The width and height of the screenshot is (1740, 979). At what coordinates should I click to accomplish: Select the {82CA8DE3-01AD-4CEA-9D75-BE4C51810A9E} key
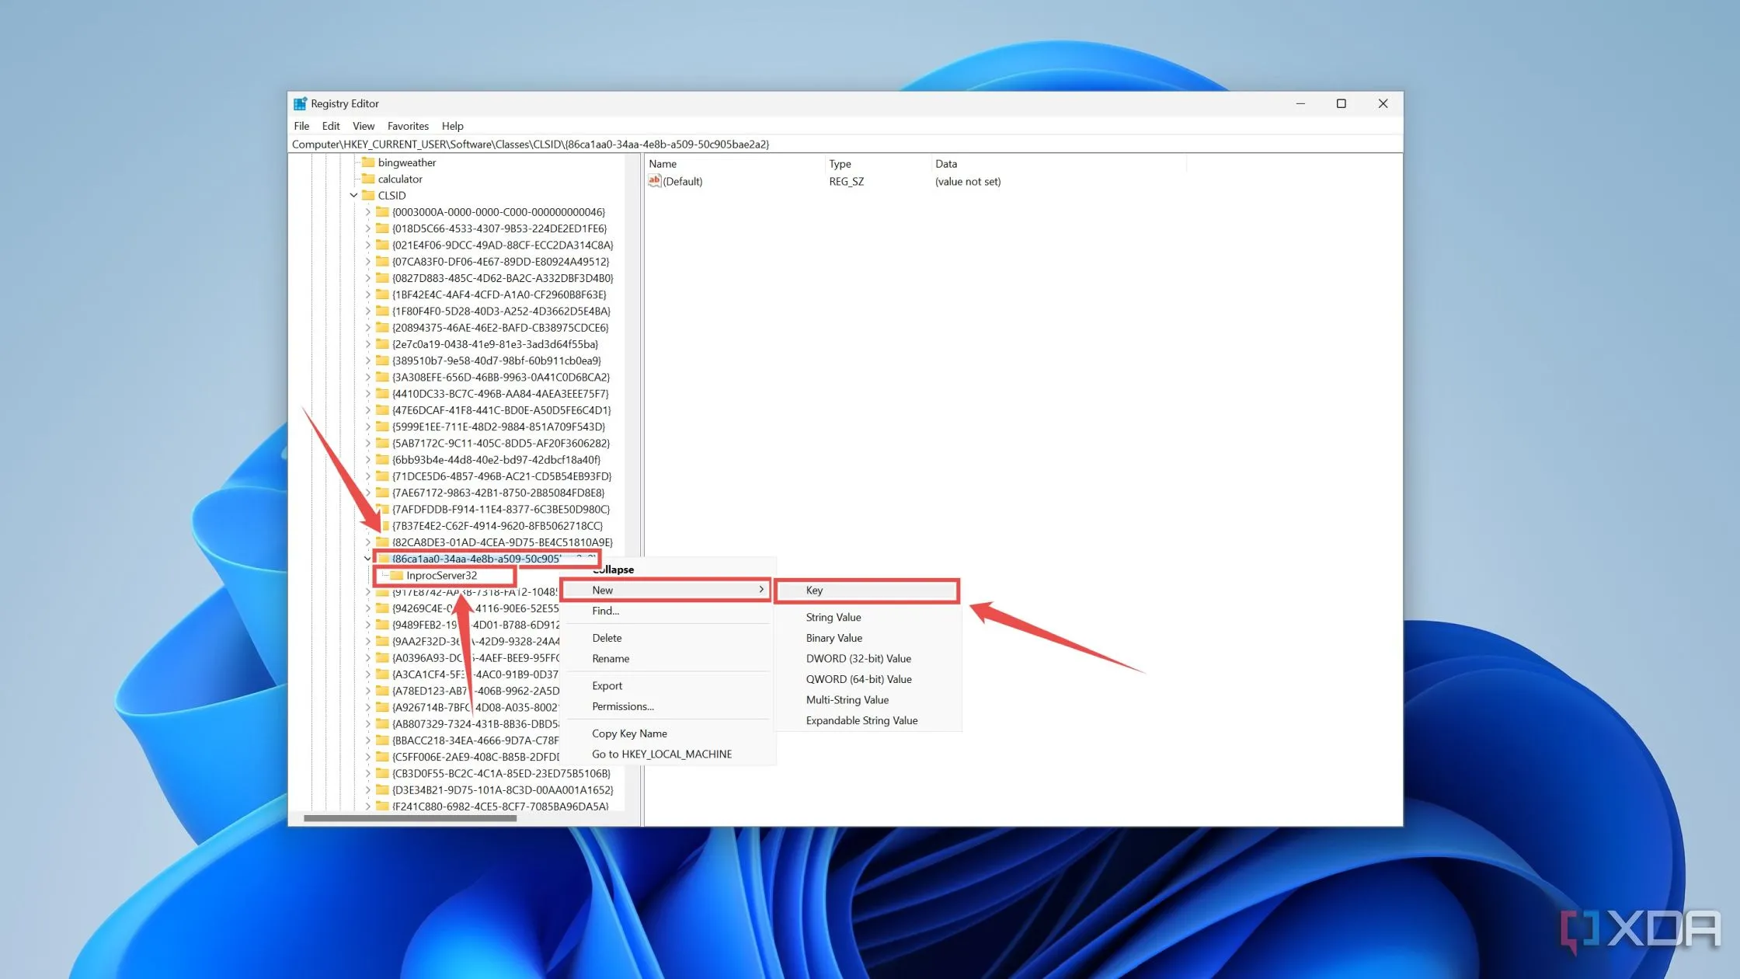tap(501, 542)
